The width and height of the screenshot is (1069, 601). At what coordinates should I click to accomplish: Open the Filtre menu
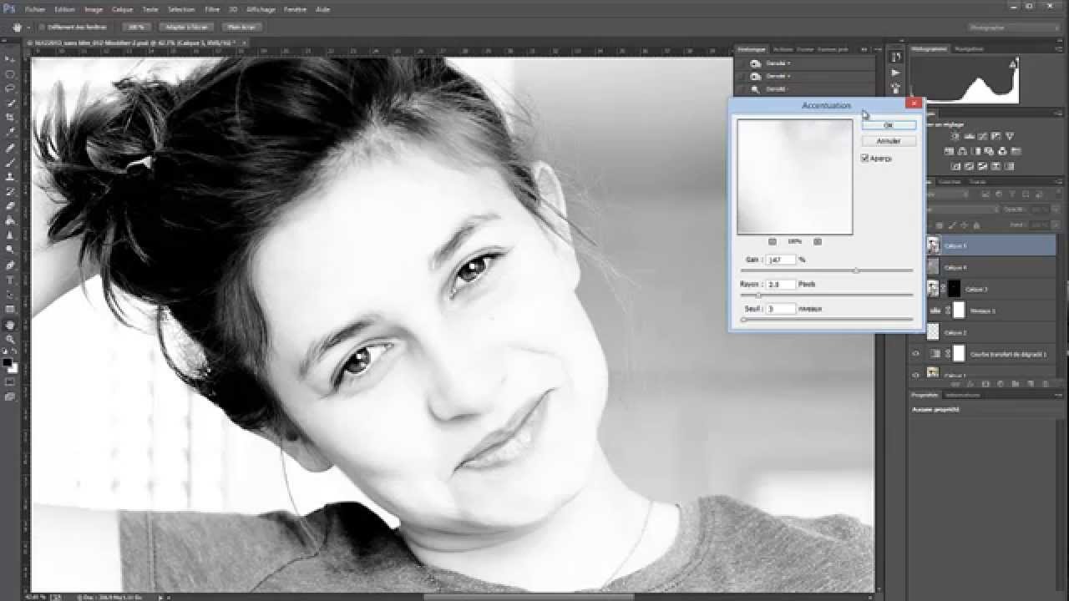(212, 9)
